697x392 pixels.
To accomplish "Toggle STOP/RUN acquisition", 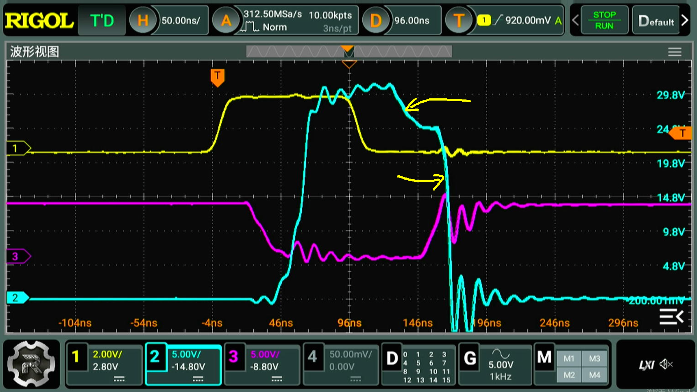I will (x=604, y=20).
